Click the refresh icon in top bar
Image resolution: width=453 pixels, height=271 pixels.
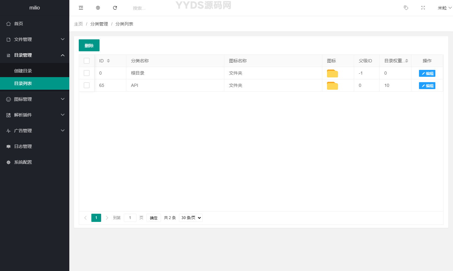click(115, 8)
